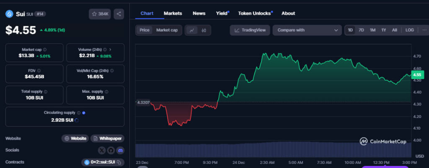This screenshot has height=168, width=429.
Task: Click the verified badge by Circulating supply
Action: (84, 113)
